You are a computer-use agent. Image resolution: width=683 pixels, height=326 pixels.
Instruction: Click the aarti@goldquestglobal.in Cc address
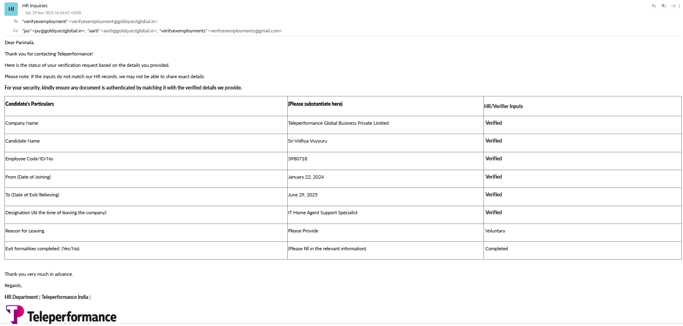(x=128, y=31)
